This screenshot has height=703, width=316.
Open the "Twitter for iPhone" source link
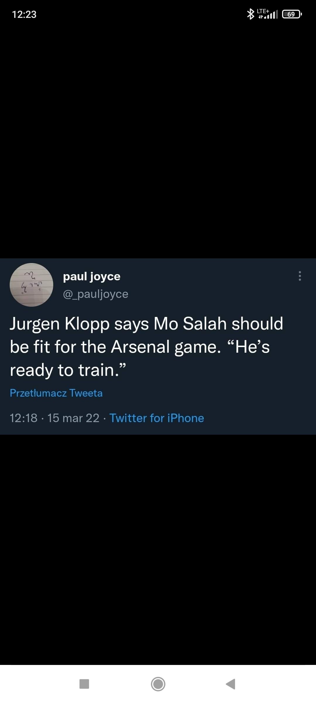click(157, 418)
